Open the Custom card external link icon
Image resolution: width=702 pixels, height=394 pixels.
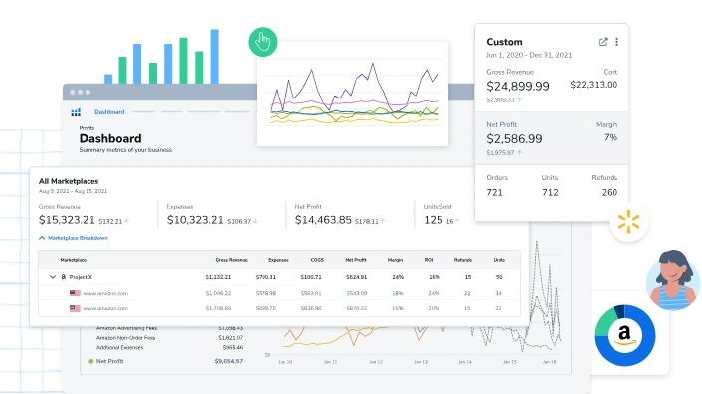pos(603,42)
